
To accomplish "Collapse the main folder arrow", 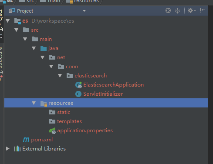I will click(x=25, y=39).
